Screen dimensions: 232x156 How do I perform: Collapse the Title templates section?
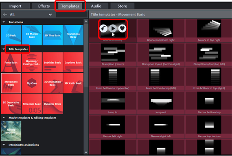4,49
